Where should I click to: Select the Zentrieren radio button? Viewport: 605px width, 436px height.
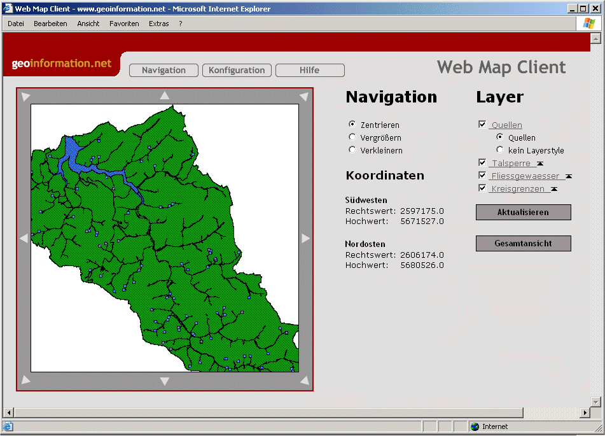pos(352,124)
